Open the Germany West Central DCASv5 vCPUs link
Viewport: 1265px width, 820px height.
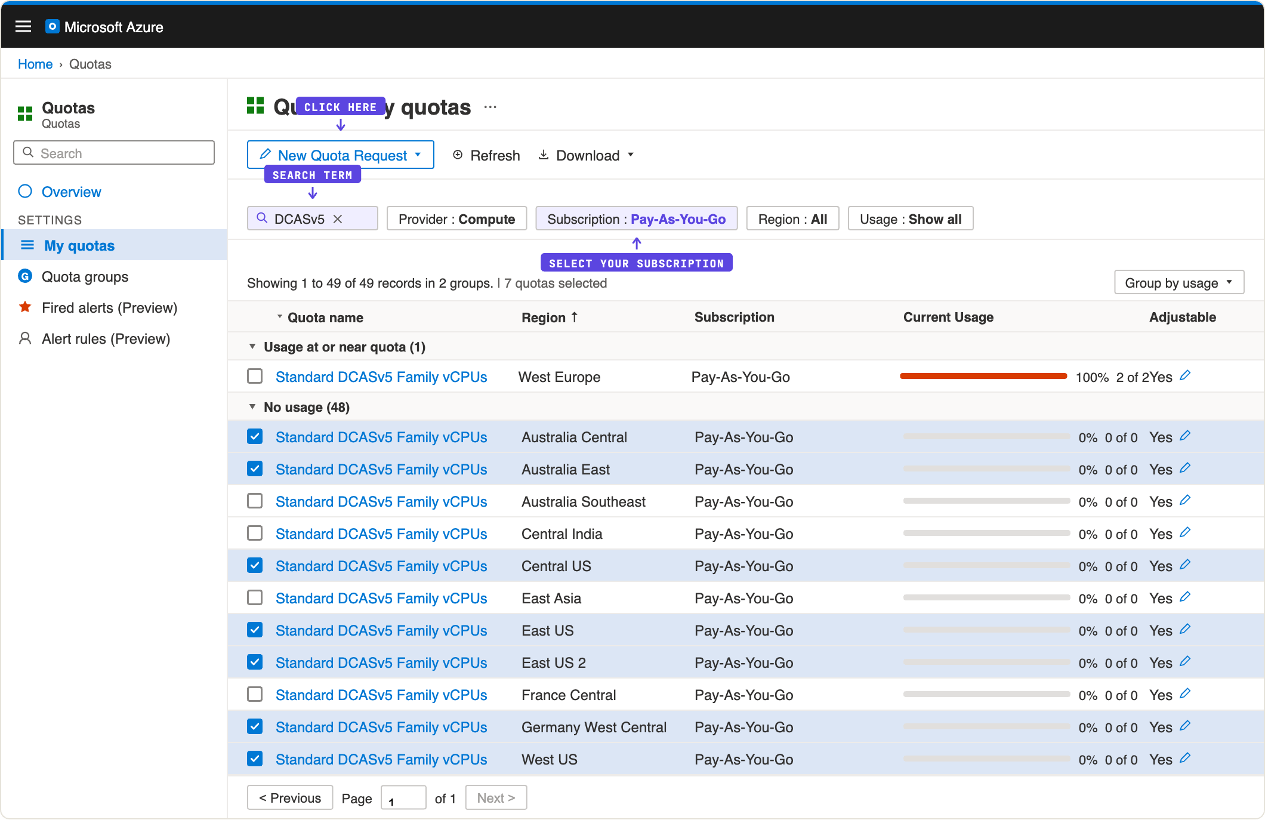[381, 727]
